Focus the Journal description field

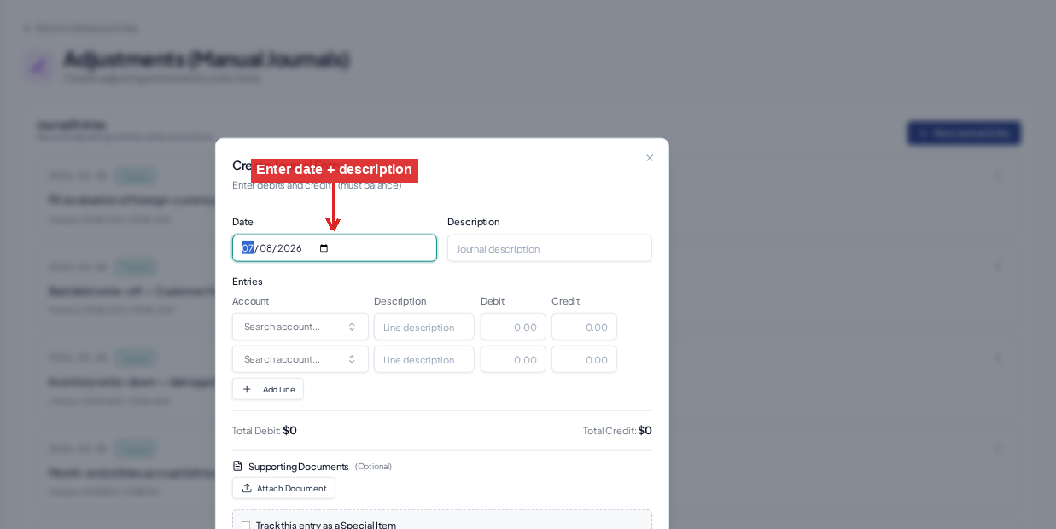[549, 248]
